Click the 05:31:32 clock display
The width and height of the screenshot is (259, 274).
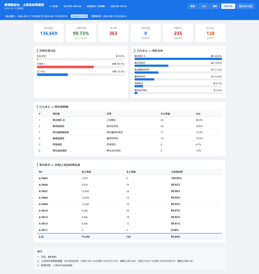246,6
